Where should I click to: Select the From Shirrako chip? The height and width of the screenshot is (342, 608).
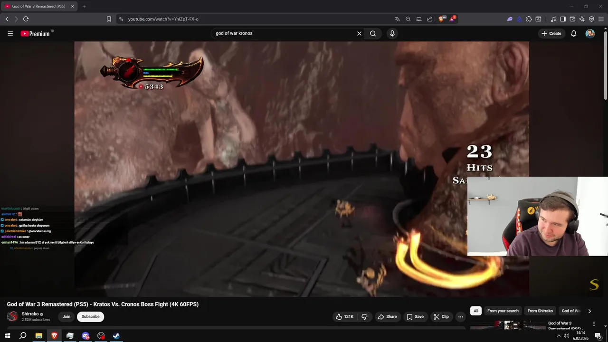click(x=540, y=311)
